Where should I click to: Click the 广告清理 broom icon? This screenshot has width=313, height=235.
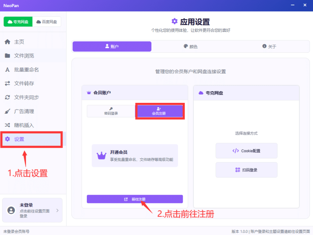tap(7, 111)
